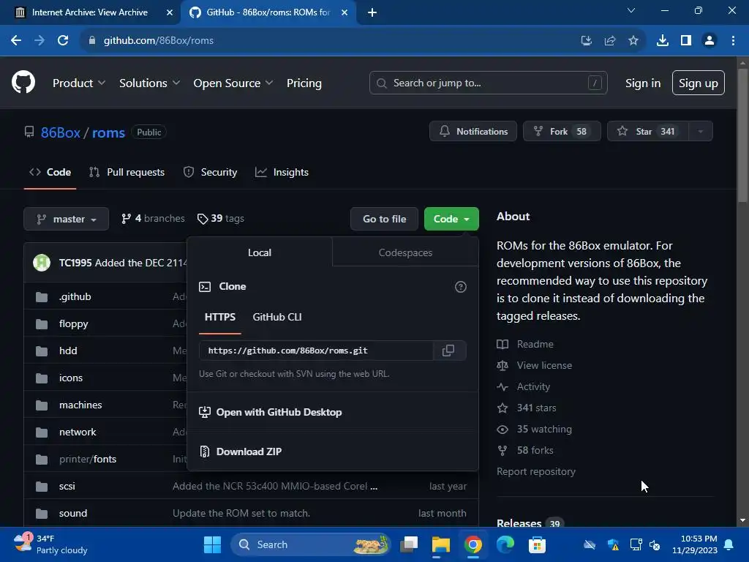Screen dimensions: 749x562
Task: Open File Explorer from taskbar
Action: coord(441,544)
